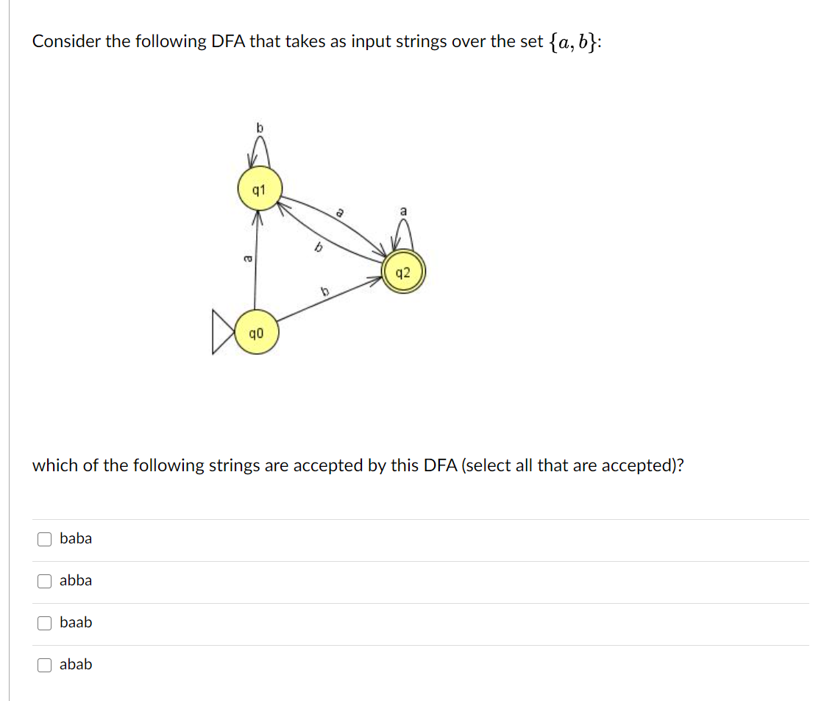Check the baab answer checkbox

(x=44, y=622)
